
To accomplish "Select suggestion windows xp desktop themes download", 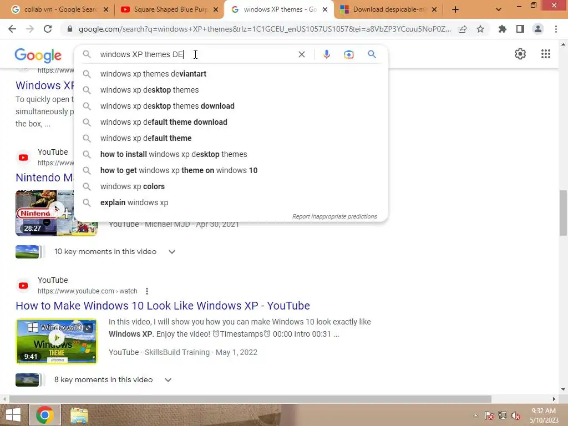I will tap(231, 106).
